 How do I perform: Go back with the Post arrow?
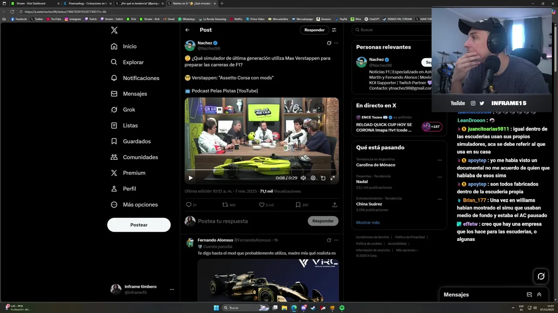click(187, 30)
